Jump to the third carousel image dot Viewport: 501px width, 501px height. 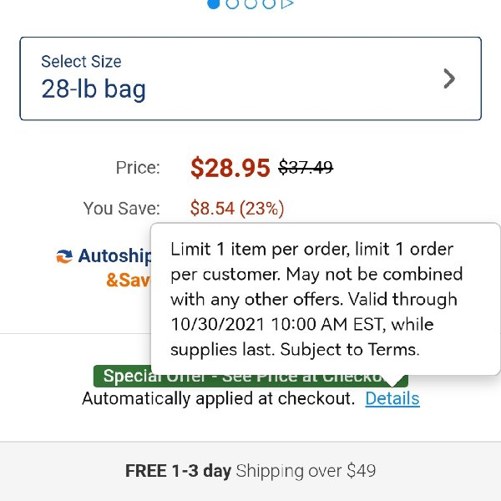click(x=250, y=3)
